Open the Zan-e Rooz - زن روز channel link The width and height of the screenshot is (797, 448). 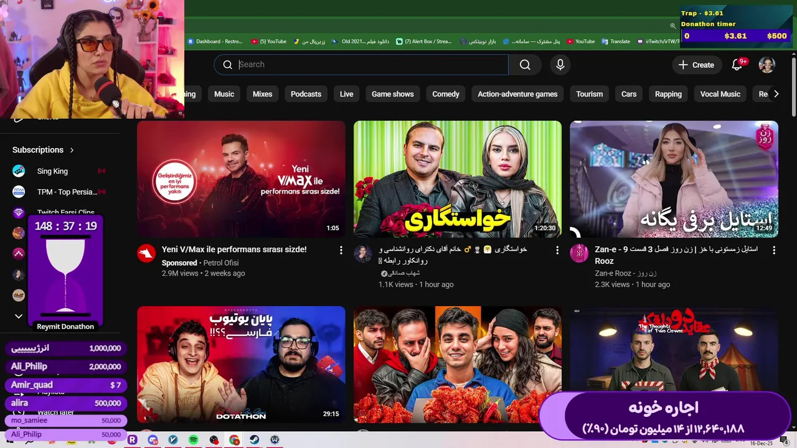tap(626, 273)
